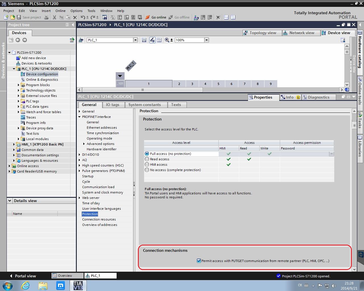Click the Print icon in the toolbar

(x=46, y=17)
